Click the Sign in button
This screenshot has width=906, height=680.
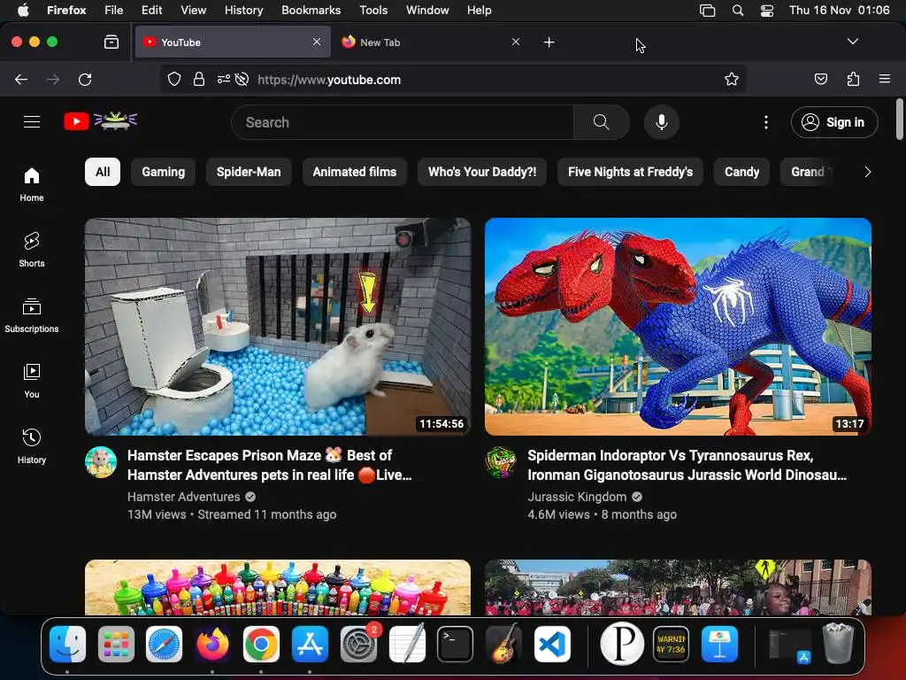834,122
